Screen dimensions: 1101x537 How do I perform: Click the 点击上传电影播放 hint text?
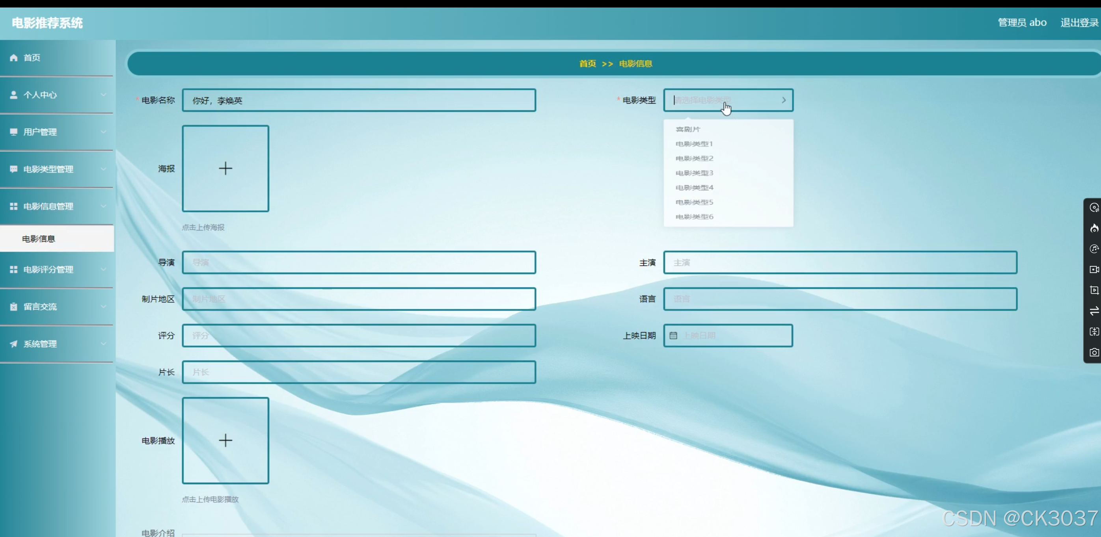click(210, 500)
